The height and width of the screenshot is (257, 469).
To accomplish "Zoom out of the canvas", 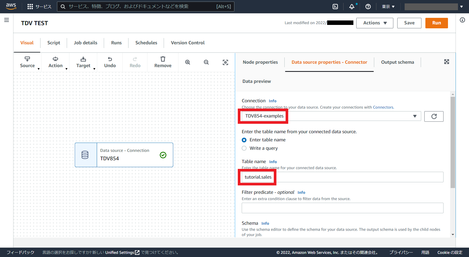I will (206, 62).
